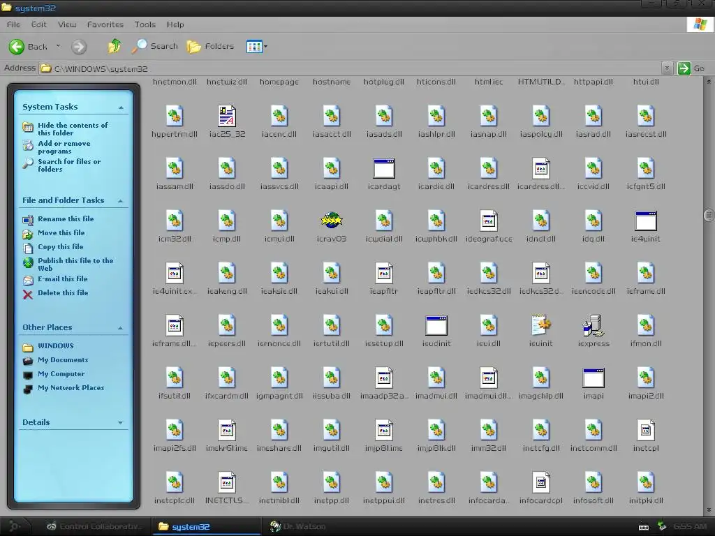715x536 pixels.
Task: Select the imjp81.ime file icon
Action: [384, 430]
